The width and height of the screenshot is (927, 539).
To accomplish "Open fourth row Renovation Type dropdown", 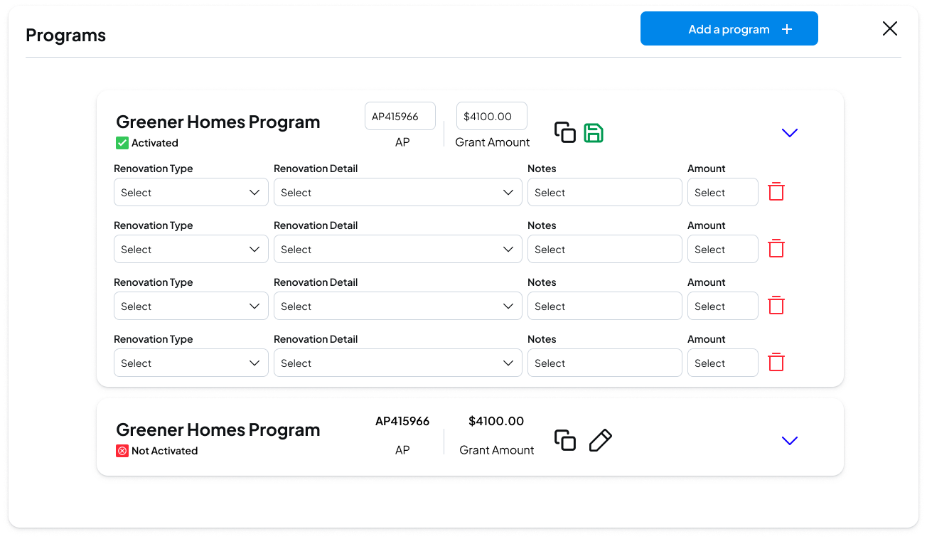I will tap(191, 363).
